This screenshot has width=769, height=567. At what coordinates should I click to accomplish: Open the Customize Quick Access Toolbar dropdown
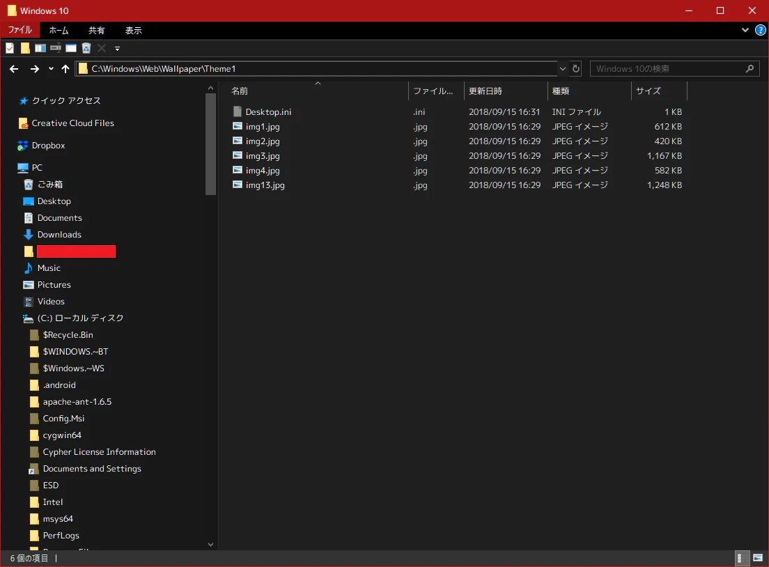coord(117,49)
